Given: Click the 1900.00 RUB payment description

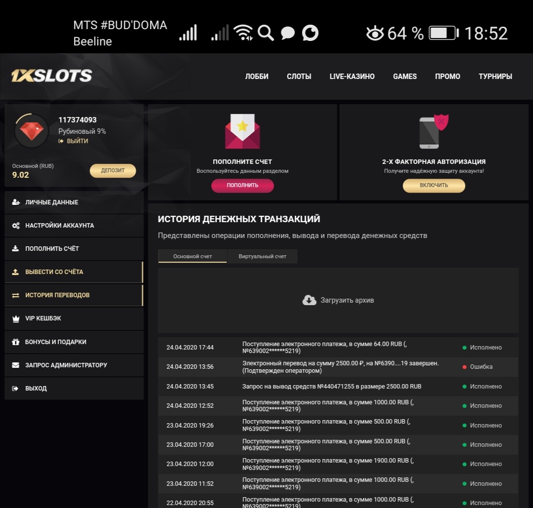Looking at the screenshot, I should (328, 464).
